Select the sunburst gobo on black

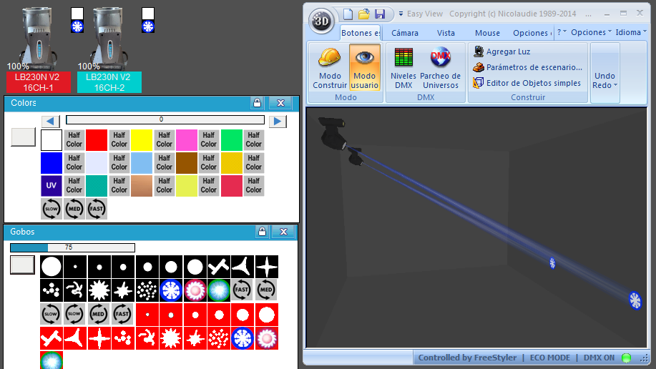(99, 290)
